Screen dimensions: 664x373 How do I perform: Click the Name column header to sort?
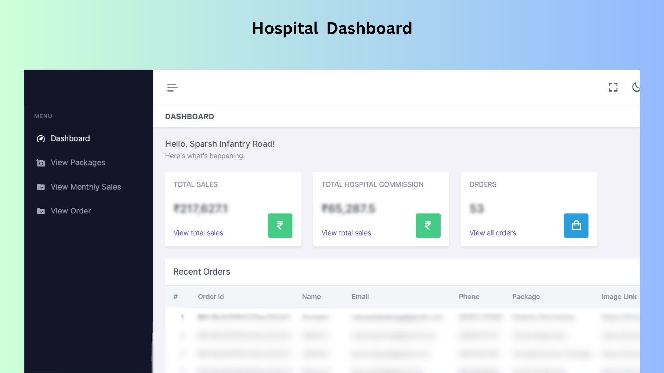click(x=311, y=296)
